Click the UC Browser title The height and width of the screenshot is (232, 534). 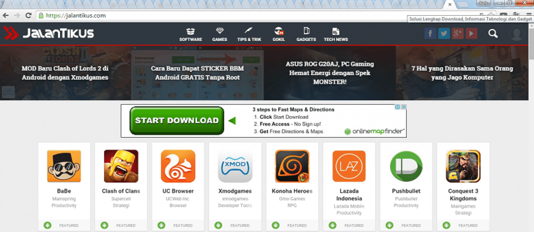click(x=178, y=191)
